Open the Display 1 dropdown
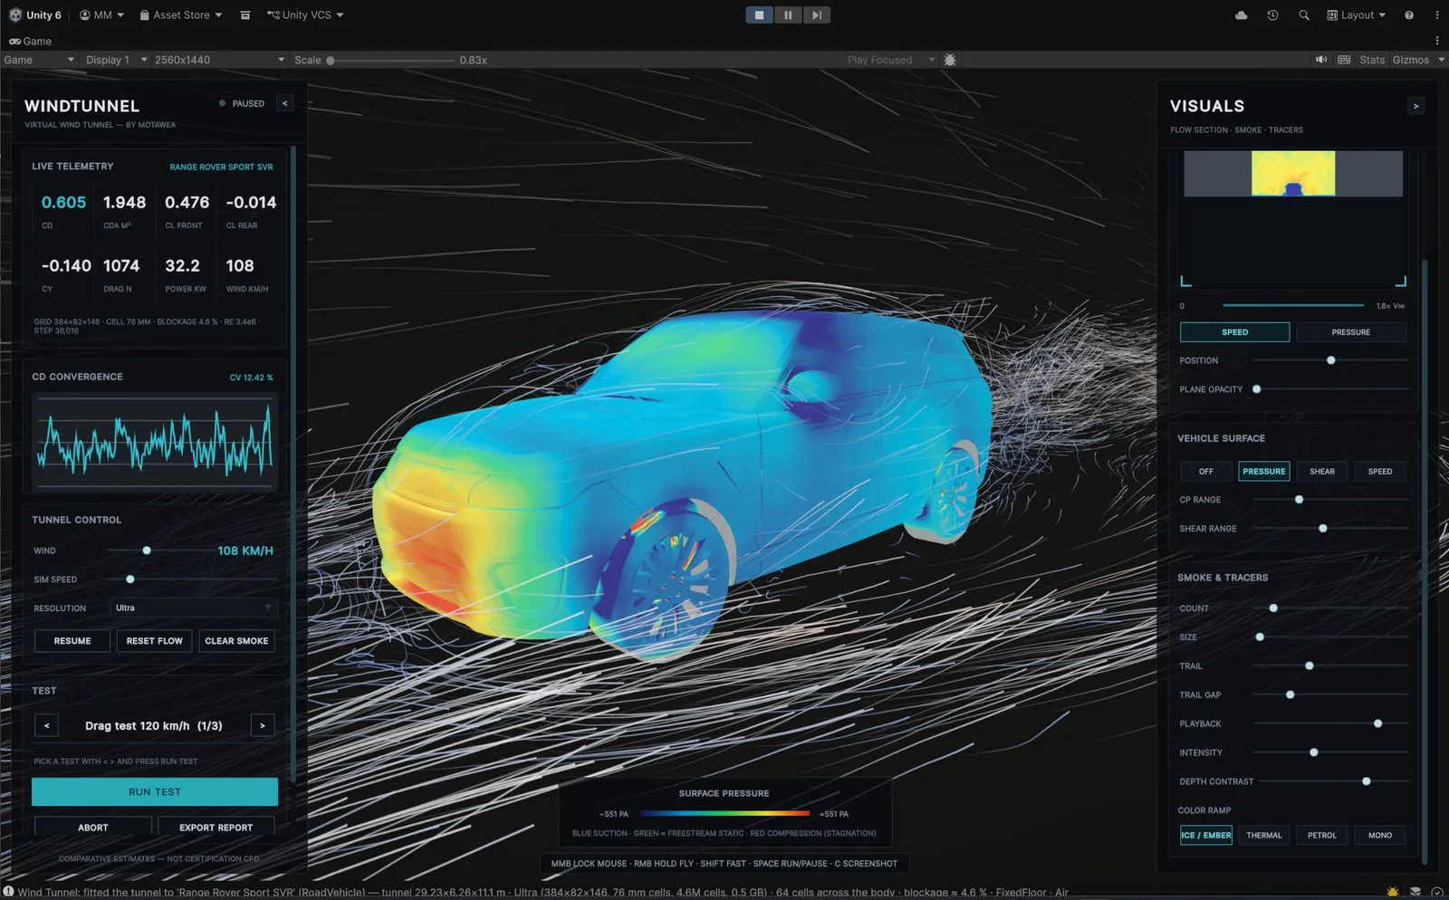1449x900 pixels. (x=116, y=60)
